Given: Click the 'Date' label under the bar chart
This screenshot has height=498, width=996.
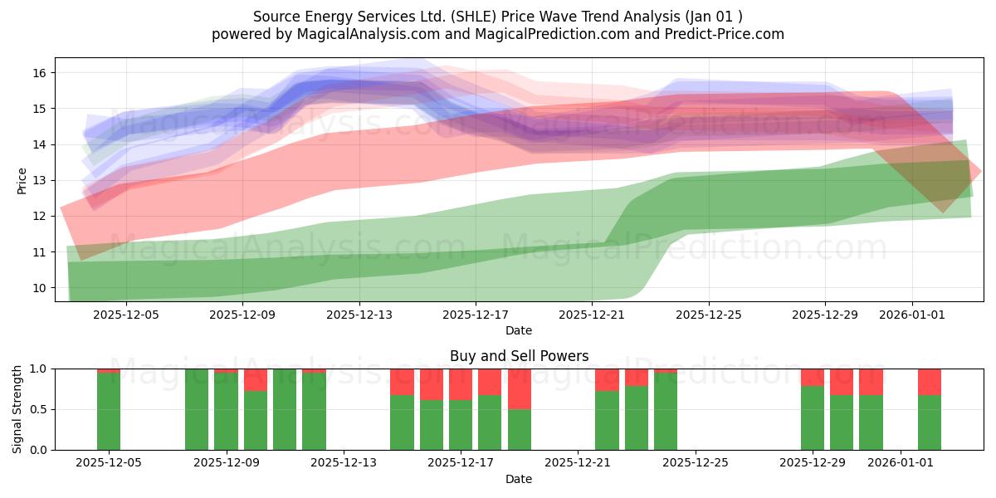Looking at the screenshot, I should coord(519,479).
